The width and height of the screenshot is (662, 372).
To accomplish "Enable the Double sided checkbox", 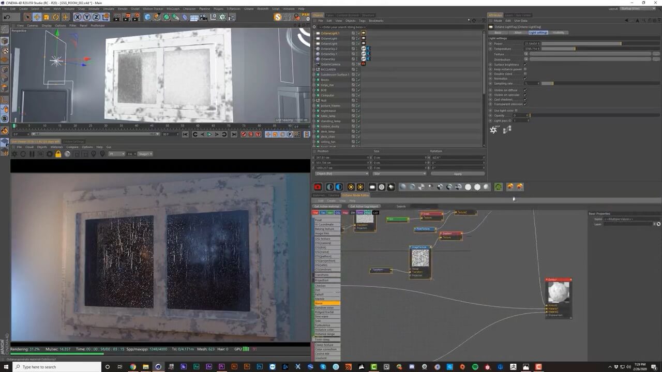I will tap(525, 74).
